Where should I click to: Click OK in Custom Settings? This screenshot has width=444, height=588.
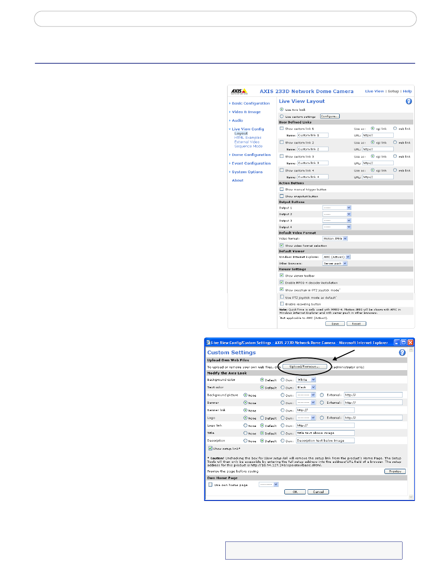click(295, 492)
